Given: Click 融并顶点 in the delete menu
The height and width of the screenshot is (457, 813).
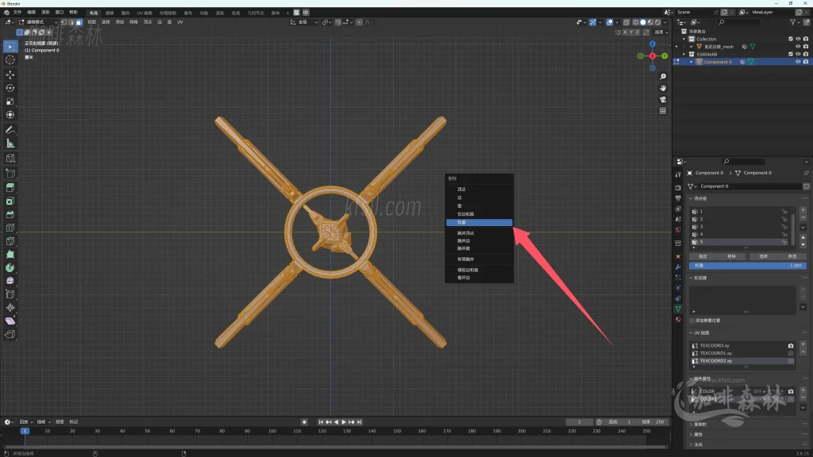Looking at the screenshot, I should tap(466, 233).
